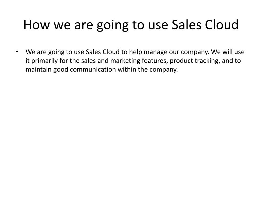
Task: Click 'Sales Cloud' in the first body line
Action: 103,52
